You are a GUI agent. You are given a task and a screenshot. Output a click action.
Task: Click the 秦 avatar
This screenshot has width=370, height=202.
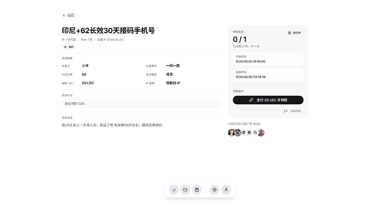click(x=249, y=133)
